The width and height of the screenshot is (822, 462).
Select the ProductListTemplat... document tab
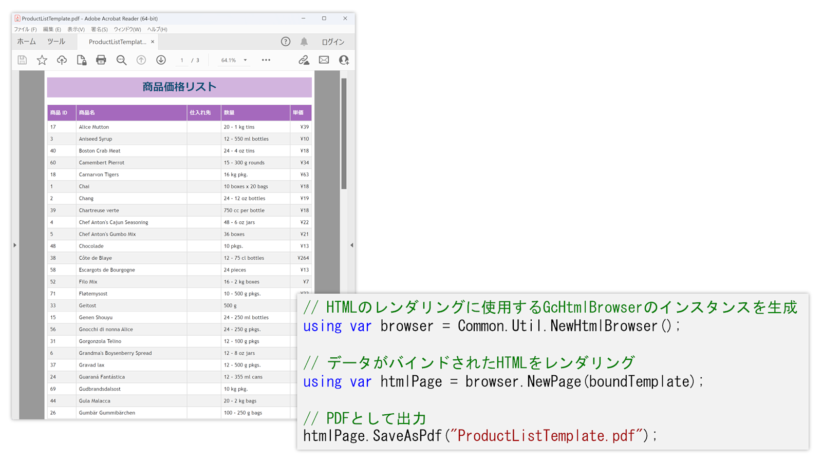(118, 42)
